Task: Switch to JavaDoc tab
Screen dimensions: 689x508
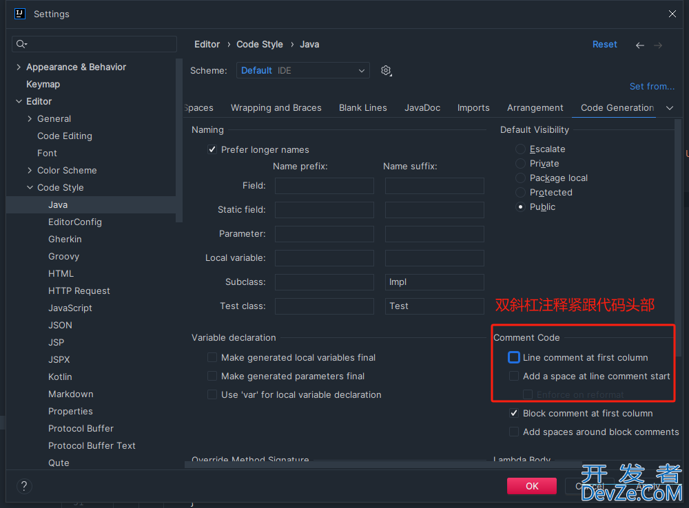Action: point(422,107)
